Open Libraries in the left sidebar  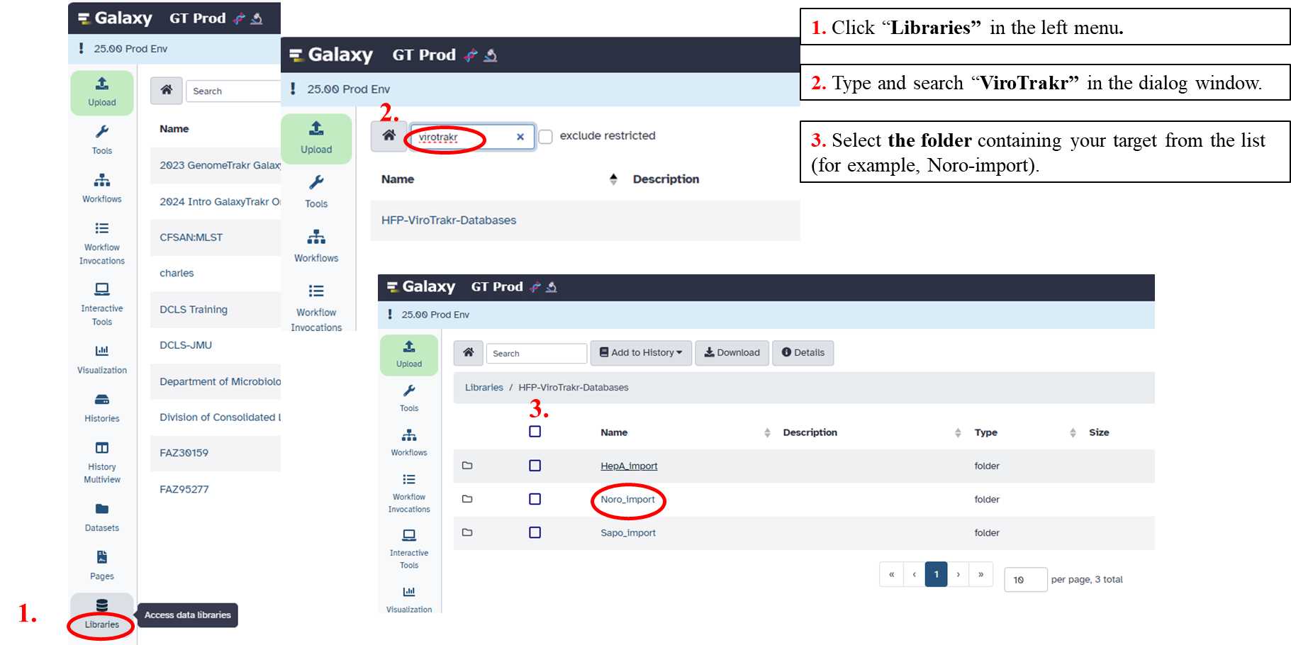click(101, 614)
